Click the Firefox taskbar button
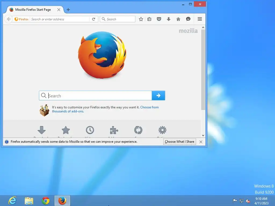 62,201
